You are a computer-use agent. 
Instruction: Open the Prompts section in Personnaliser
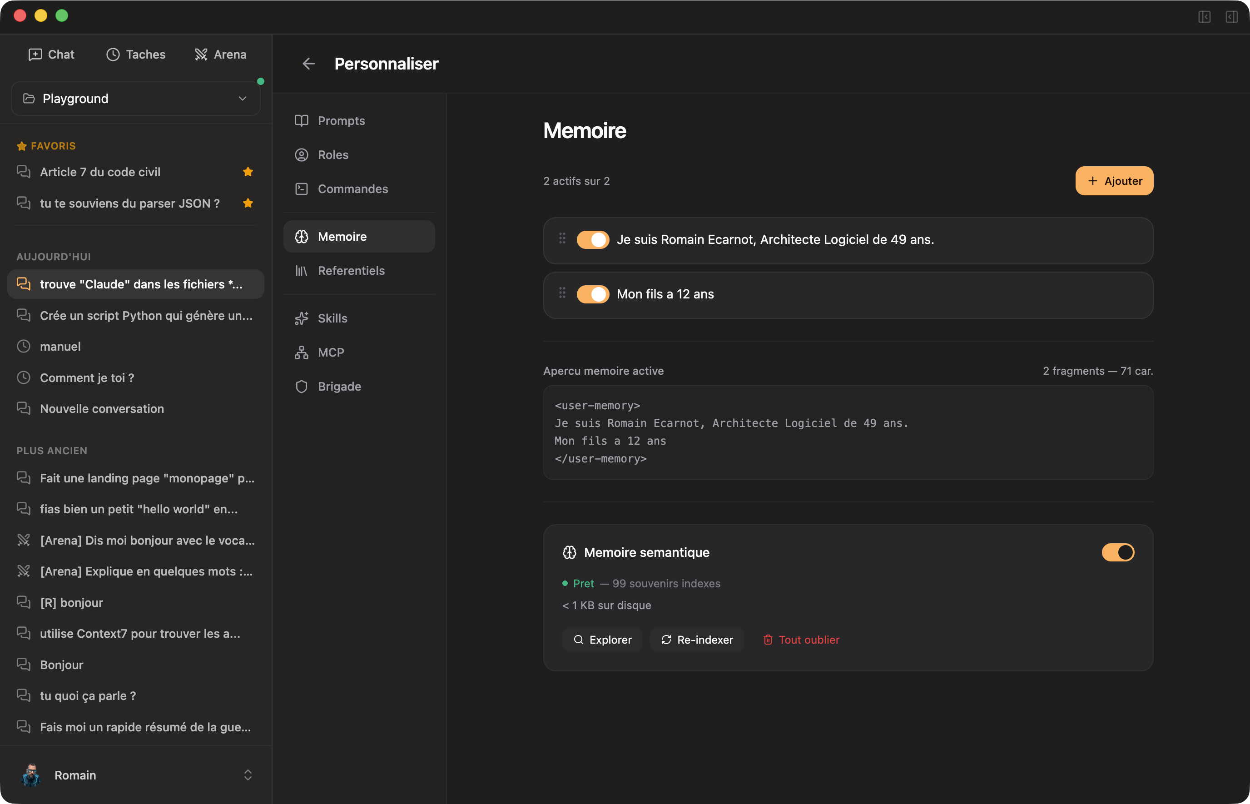pyautogui.click(x=341, y=121)
